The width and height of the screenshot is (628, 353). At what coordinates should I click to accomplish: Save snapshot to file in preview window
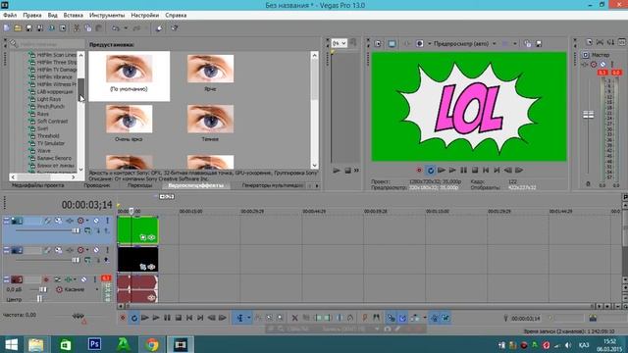click(x=539, y=43)
